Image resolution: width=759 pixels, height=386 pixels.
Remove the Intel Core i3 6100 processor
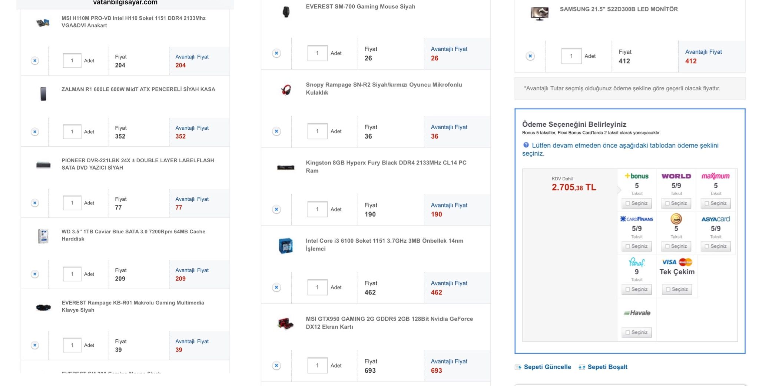276,287
